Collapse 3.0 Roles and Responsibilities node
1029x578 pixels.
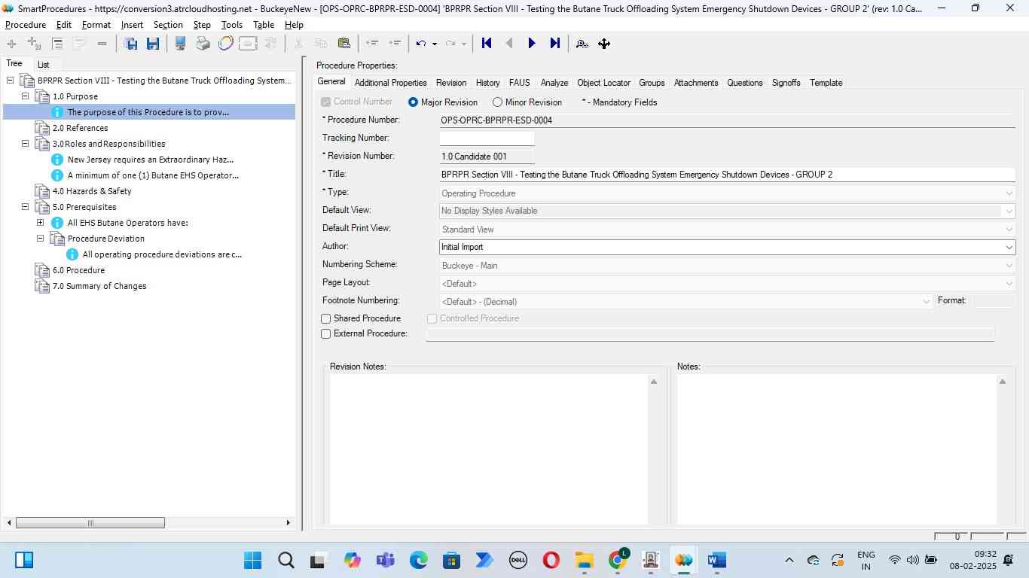(x=25, y=144)
